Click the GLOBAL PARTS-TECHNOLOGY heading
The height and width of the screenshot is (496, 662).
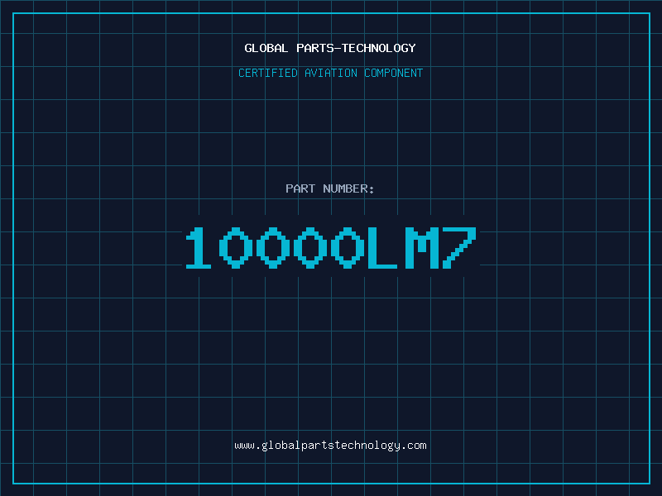(x=330, y=48)
